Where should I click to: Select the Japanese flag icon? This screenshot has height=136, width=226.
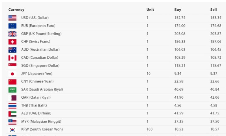(x=12, y=74)
